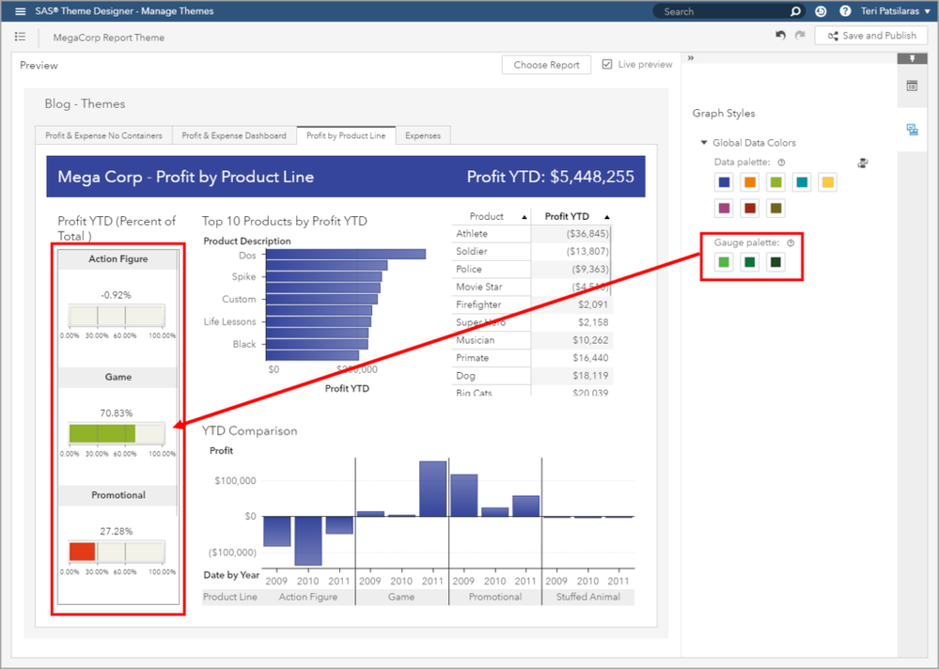Open the themes list icon
The width and height of the screenshot is (939, 669).
tap(21, 37)
